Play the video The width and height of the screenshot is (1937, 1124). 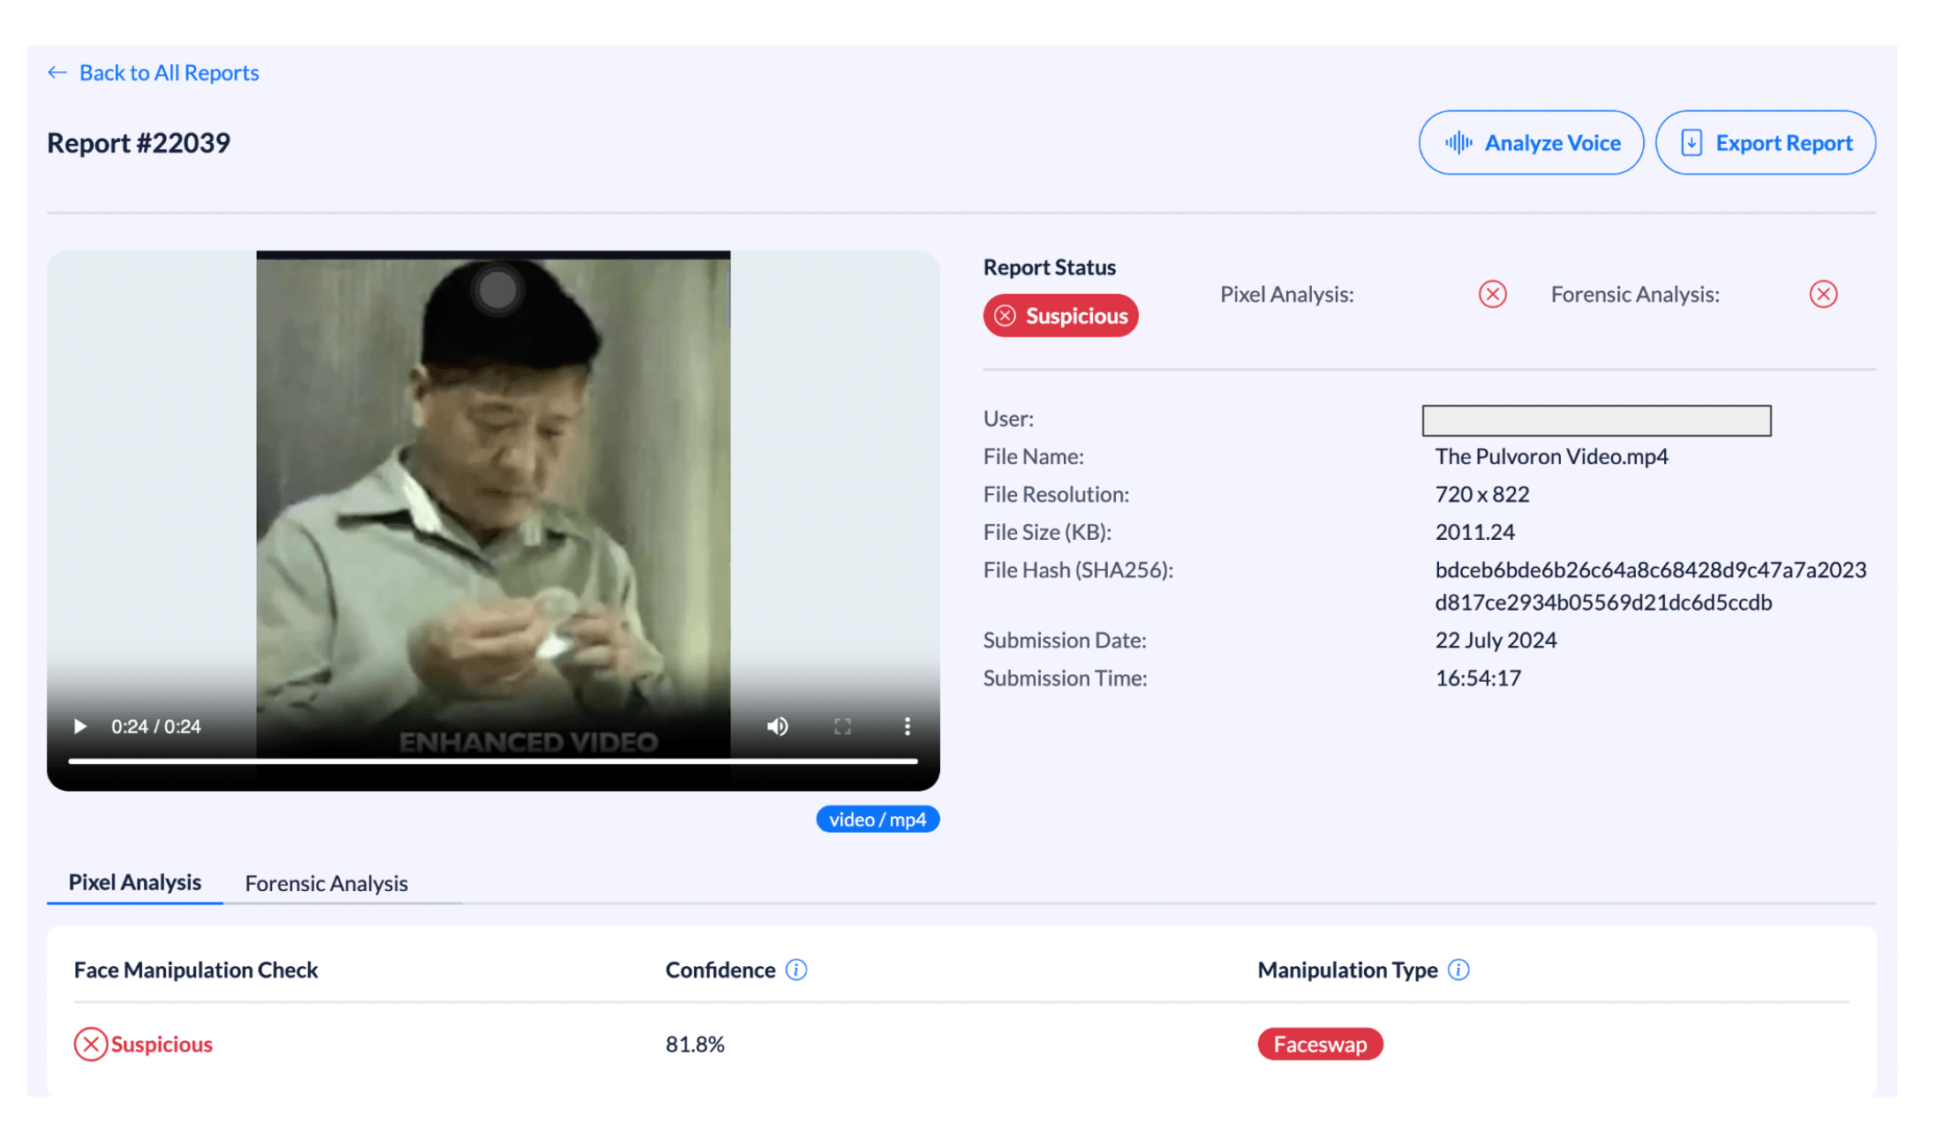pos(79,726)
